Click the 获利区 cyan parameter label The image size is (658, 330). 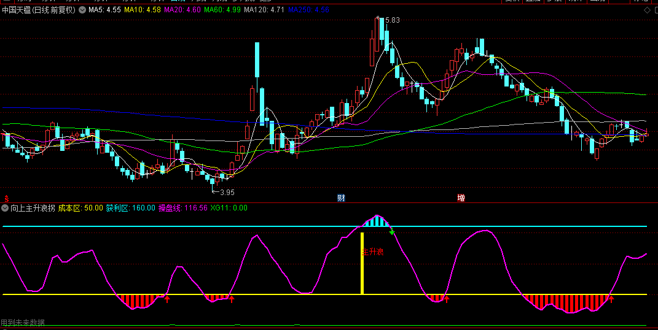tap(130, 208)
